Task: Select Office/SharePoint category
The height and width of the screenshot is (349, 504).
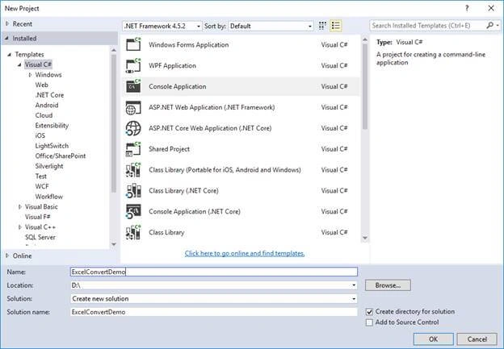Action: coord(61,156)
